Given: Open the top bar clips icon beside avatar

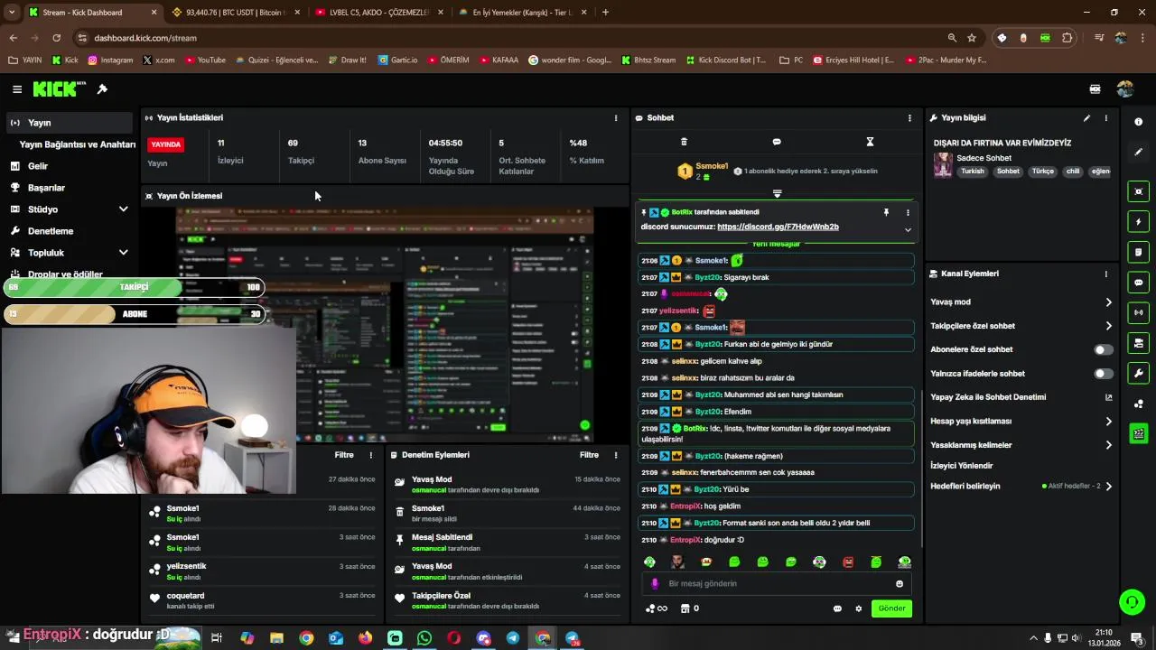Looking at the screenshot, I should 1095,89.
